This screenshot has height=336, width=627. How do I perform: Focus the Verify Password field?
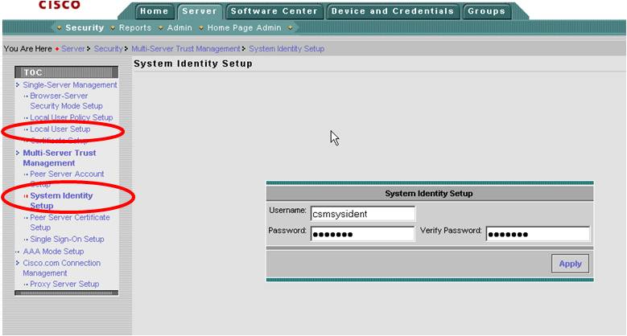point(538,234)
